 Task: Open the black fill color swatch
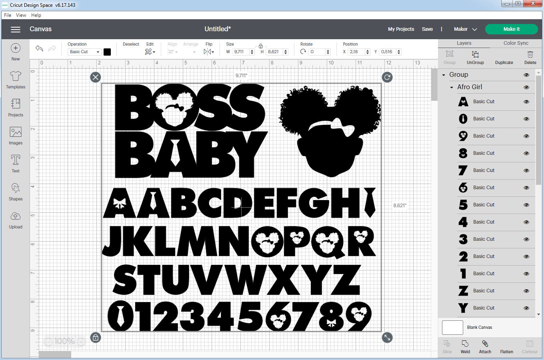pyautogui.click(x=107, y=52)
